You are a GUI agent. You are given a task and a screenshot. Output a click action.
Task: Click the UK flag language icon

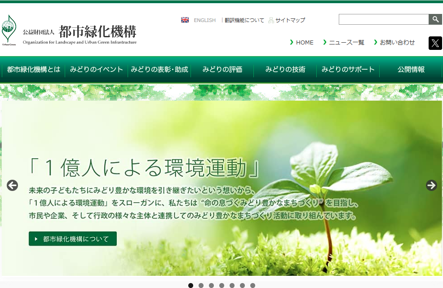pyautogui.click(x=185, y=20)
